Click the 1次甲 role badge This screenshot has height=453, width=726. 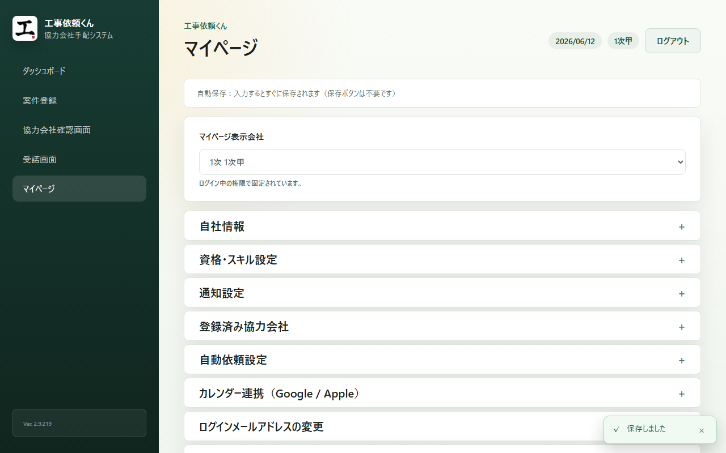click(623, 41)
